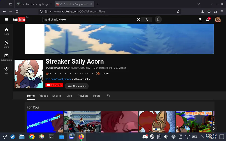Launch Chrome from the taskbar

pos(32,137)
